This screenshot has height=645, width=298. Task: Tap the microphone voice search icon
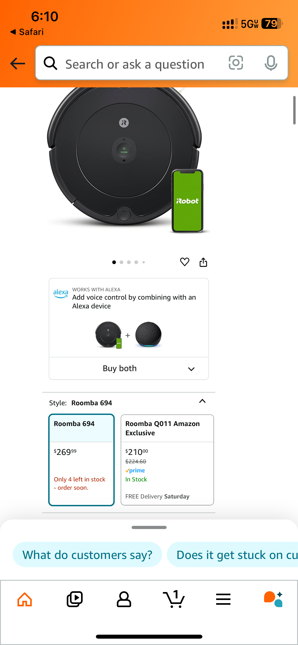[271, 63]
